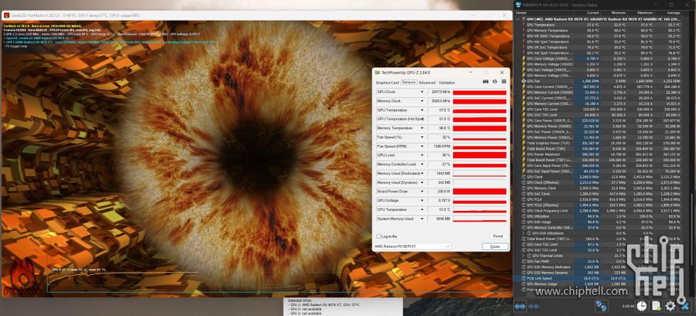Screen dimensions: 696x316
Task: Click the 330.0 W Board Power Draw value
Action: pos(439,192)
